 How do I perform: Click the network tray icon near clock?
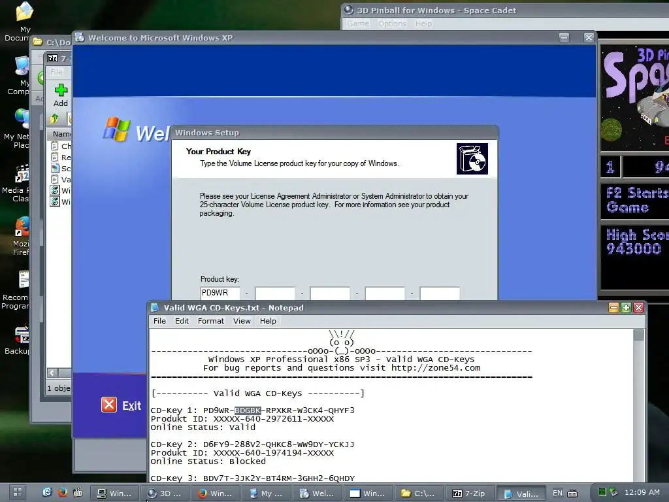click(x=613, y=492)
